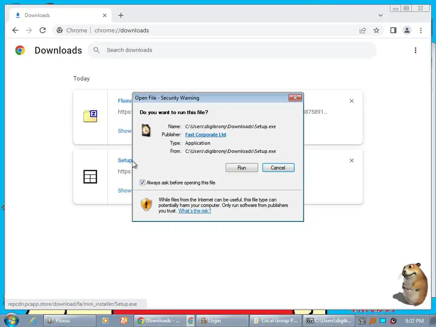This screenshot has height=327, width=436.
Task: Expand the tab search chevron
Action: pos(380,15)
